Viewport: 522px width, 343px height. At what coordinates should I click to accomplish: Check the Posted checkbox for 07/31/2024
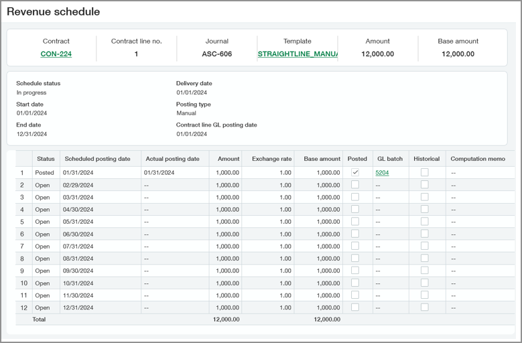(x=355, y=246)
